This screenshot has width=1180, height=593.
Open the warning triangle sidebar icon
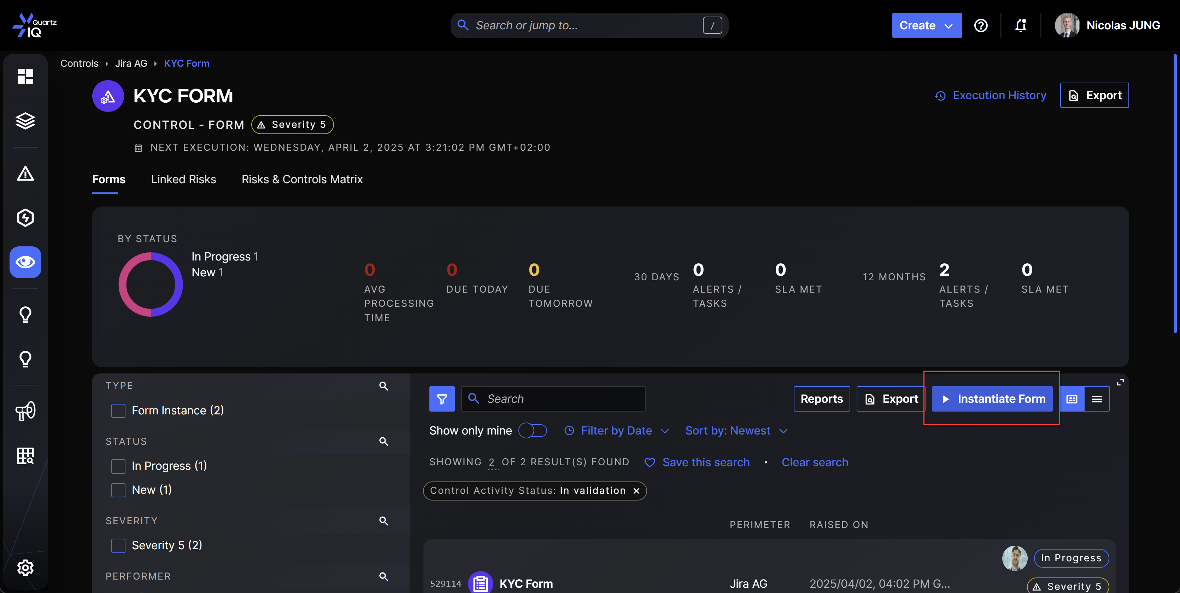25,173
